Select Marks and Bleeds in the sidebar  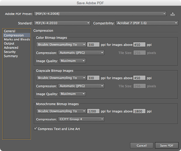tap(17, 39)
